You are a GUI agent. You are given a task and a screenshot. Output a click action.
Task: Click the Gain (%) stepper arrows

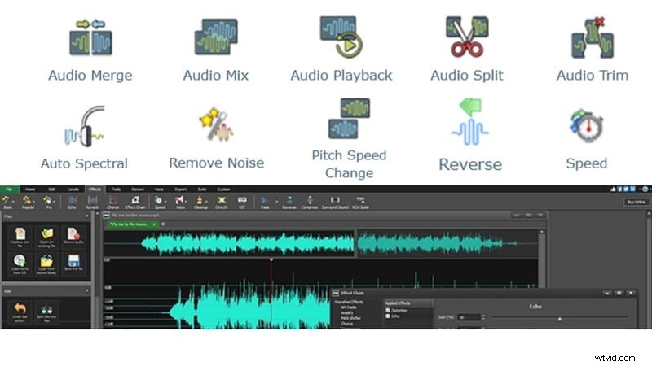coord(483,317)
